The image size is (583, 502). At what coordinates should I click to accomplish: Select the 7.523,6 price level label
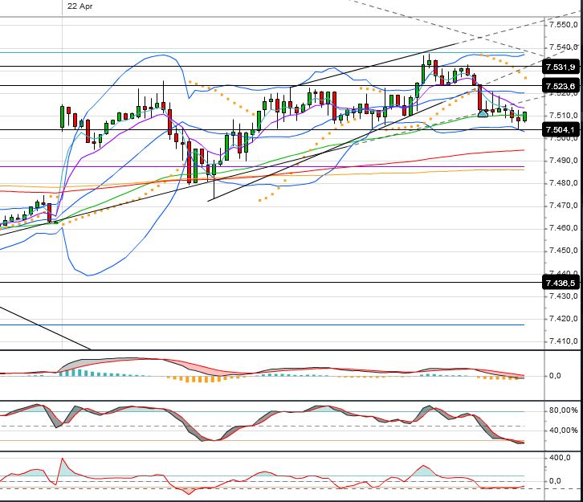pos(561,86)
